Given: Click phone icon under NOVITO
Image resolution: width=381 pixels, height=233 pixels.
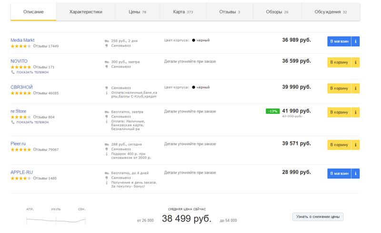Looking at the screenshot, I should (13, 72).
